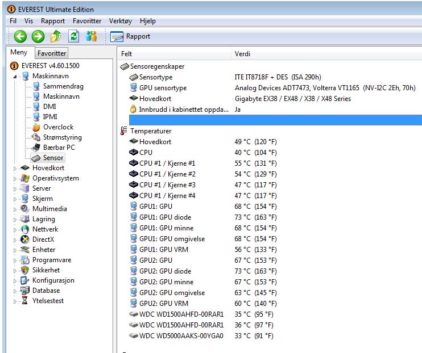Select the GPU1: GPU VRM row

pos(275,250)
